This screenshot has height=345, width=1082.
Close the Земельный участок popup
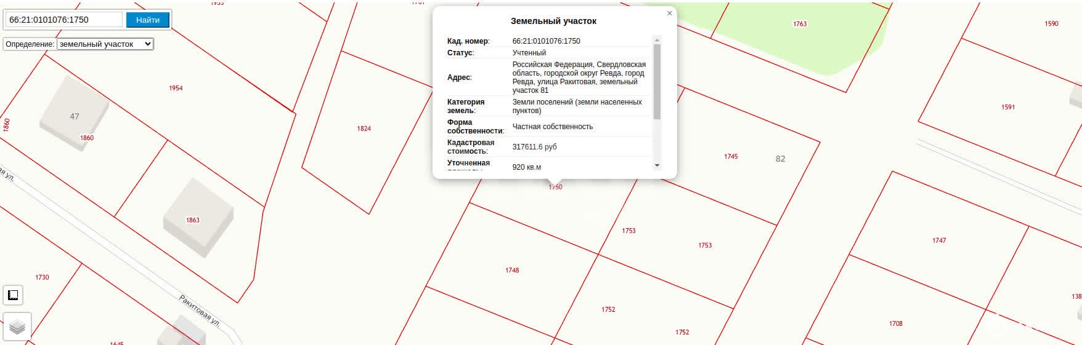pos(669,13)
